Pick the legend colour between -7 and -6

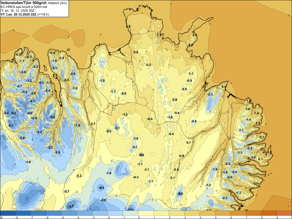tap(38, 213)
